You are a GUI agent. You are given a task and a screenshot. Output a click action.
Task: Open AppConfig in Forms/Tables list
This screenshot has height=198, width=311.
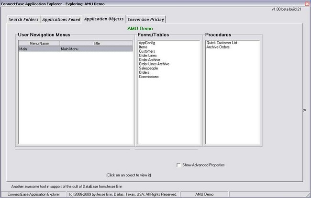coord(146,43)
